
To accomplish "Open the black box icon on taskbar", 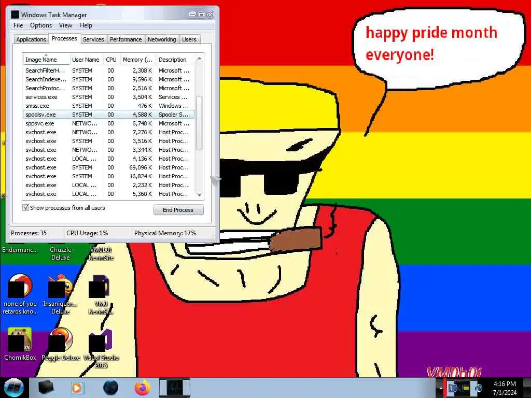I will (x=46, y=388).
